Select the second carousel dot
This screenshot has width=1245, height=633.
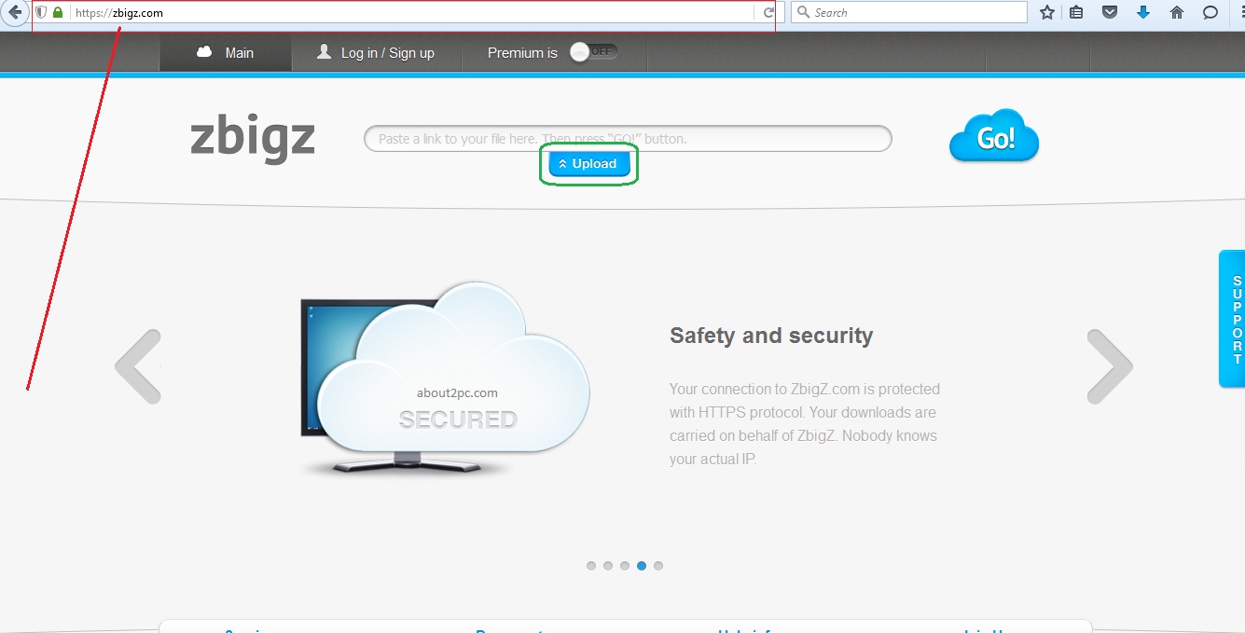[608, 566]
